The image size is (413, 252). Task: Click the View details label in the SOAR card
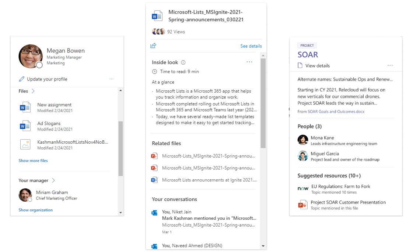click(x=317, y=66)
